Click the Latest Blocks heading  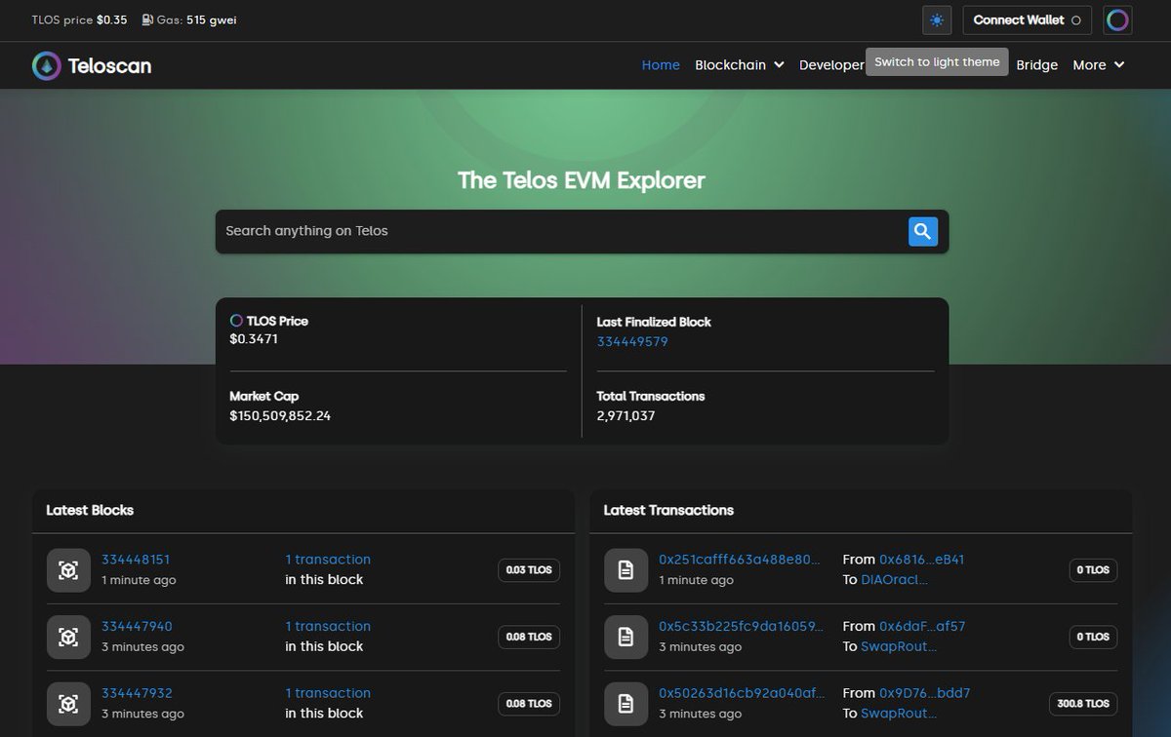click(x=90, y=510)
